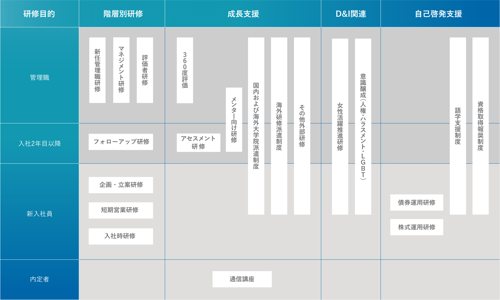Select the 成長支援 column header
This screenshot has width=500, height=300.
point(243,14)
